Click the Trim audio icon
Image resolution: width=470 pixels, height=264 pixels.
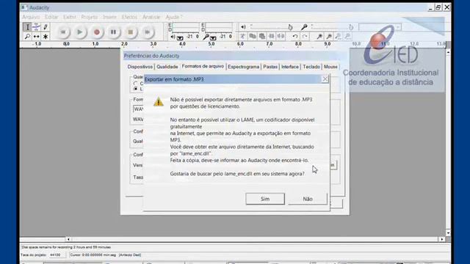(x=272, y=36)
